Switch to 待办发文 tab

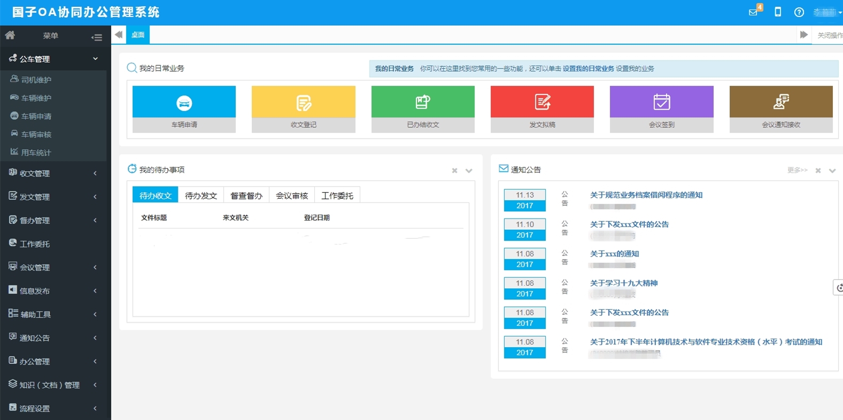(x=201, y=196)
